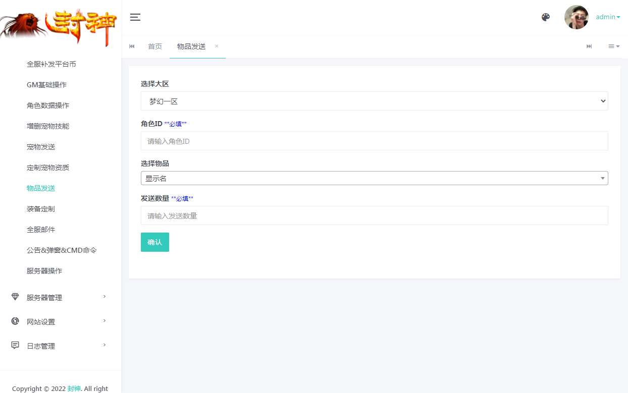Click the leftmost tab-scroll arrow icon
Viewport: 628px width, 393px height.
[x=132, y=46]
